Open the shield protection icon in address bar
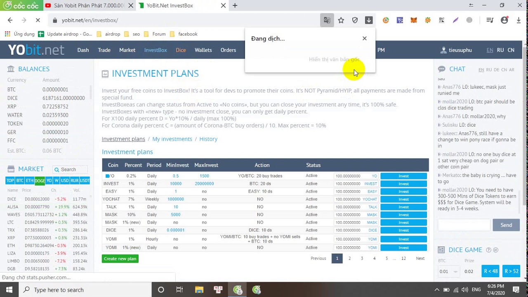The image size is (528, 297). coord(355,20)
